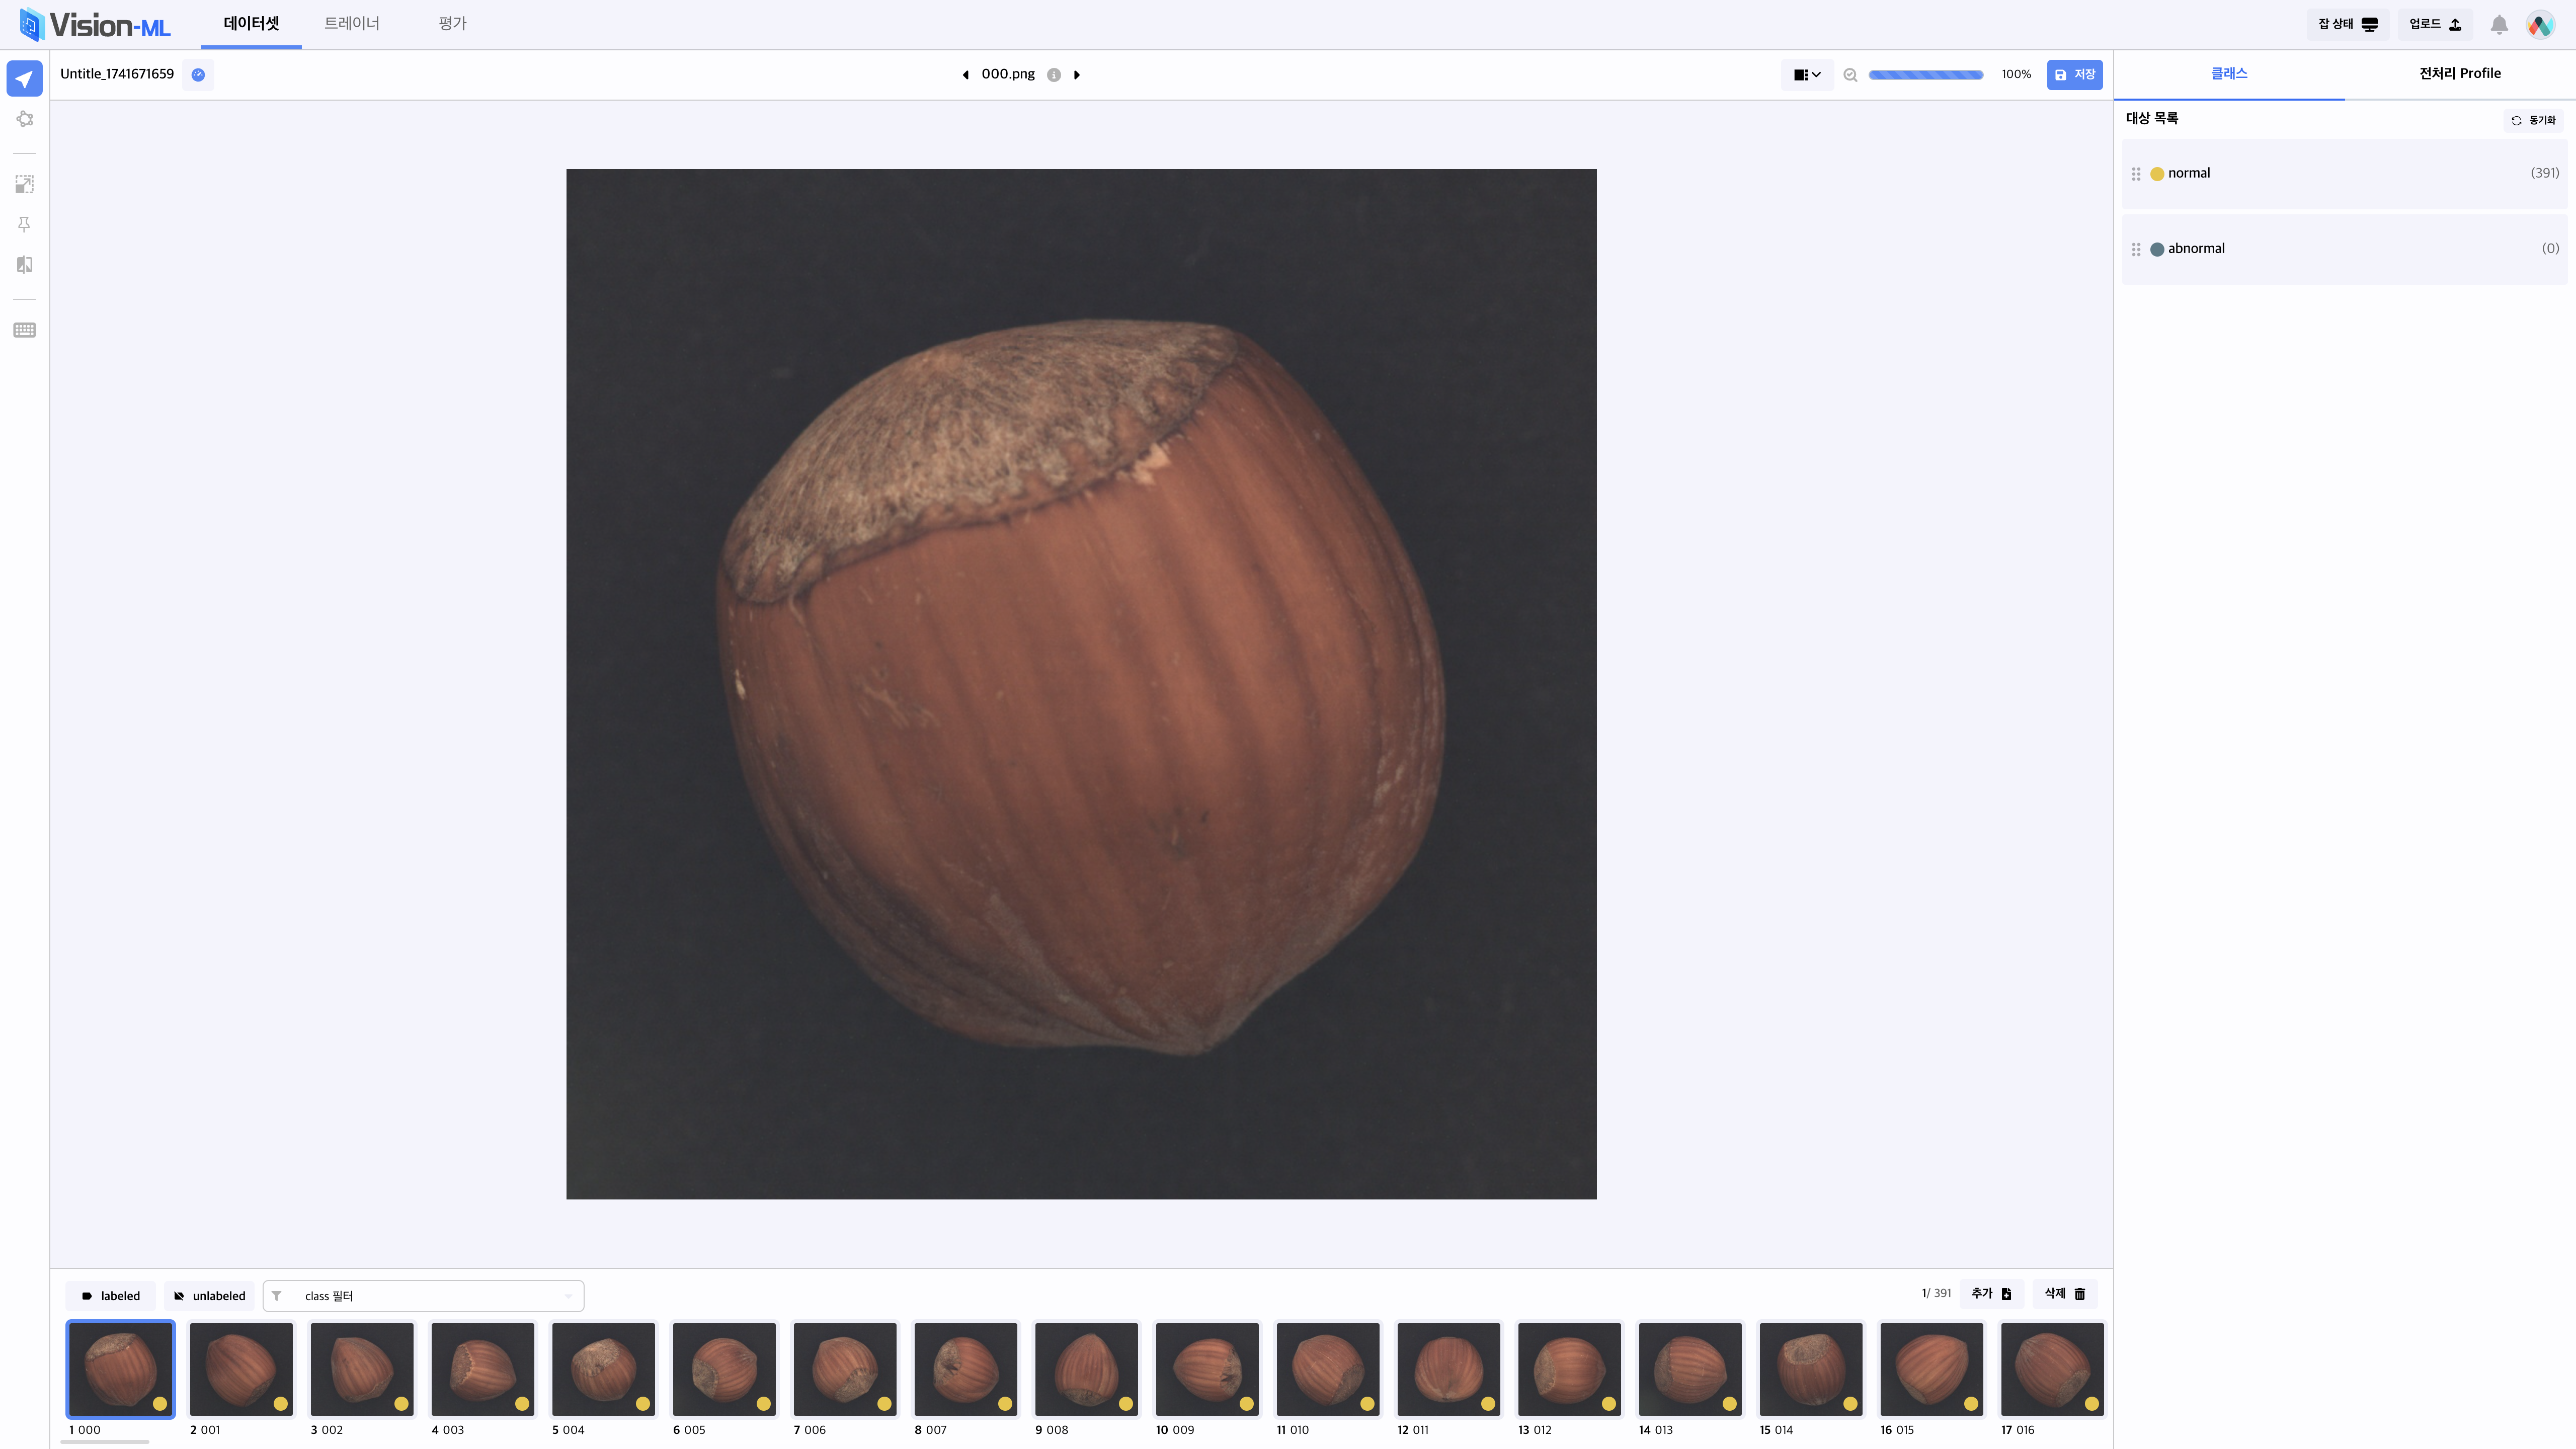Go to previous image arrow

coord(965,75)
